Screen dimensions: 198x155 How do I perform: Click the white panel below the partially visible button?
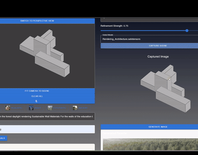pyautogui.click(x=47, y=147)
